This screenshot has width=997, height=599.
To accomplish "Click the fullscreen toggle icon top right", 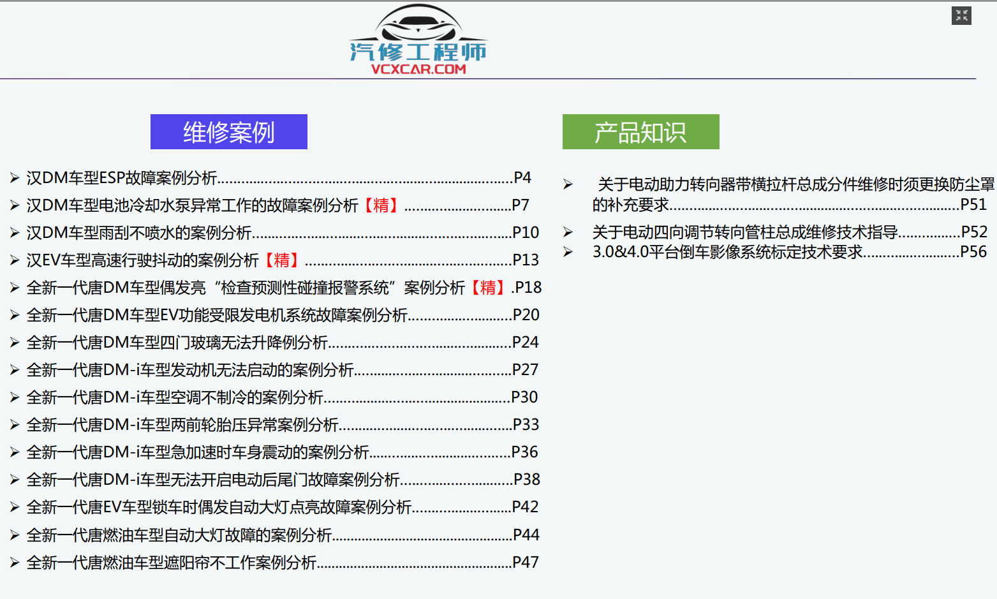I will pyautogui.click(x=962, y=15).
